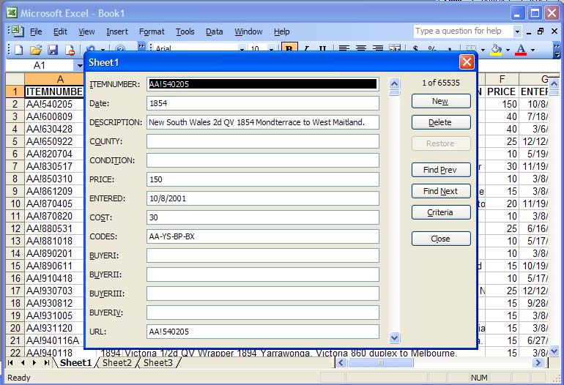The height and width of the screenshot is (385, 564).
Task: Click the Criteria button
Action: 441,212
